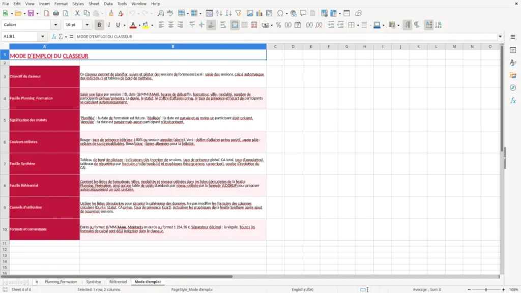Click the Add Decimal Place icon
Viewport: 521px width, 293px height.
[309, 25]
